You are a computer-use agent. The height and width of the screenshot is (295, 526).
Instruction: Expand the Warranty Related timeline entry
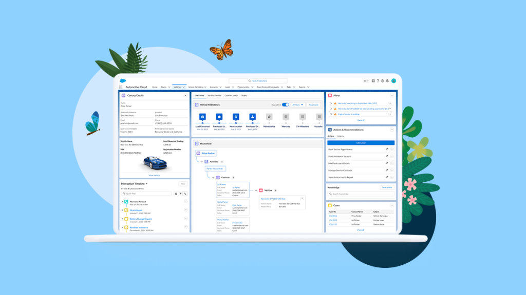tap(122, 201)
